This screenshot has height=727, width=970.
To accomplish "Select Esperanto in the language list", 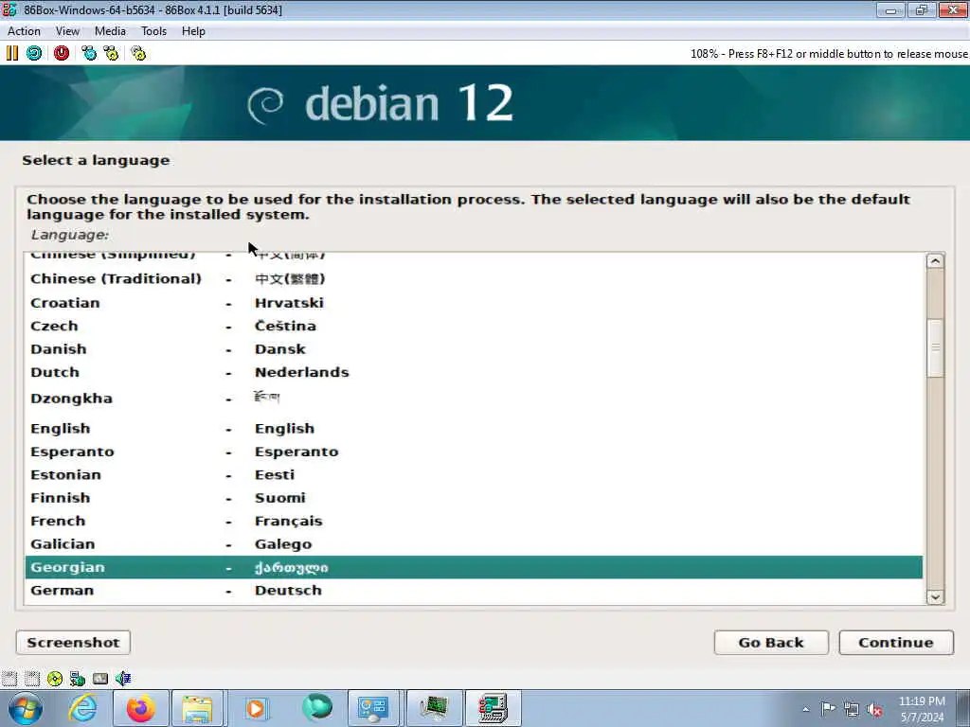I will tap(474, 452).
